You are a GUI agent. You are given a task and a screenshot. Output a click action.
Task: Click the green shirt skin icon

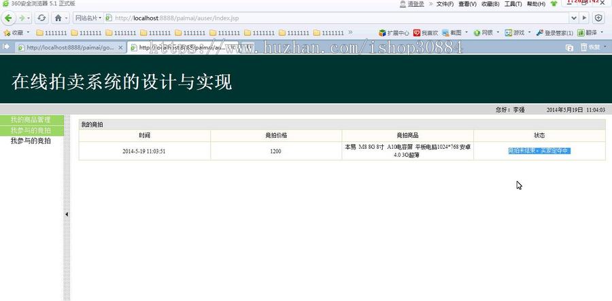(x=554, y=4)
